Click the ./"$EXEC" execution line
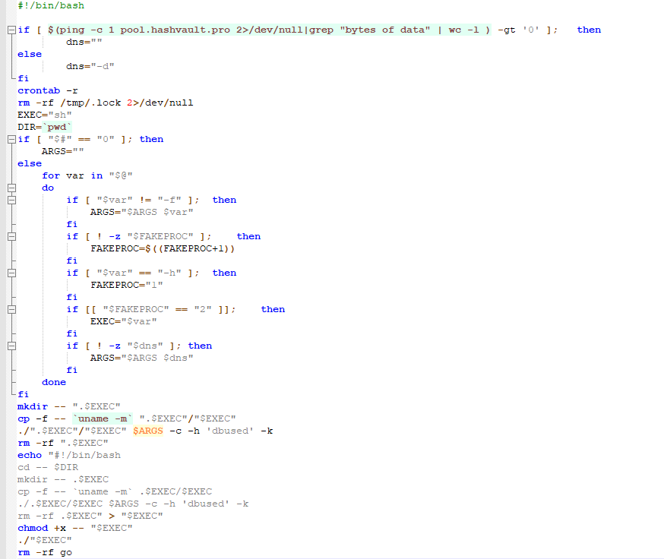664x559 pixels. tap(45, 540)
